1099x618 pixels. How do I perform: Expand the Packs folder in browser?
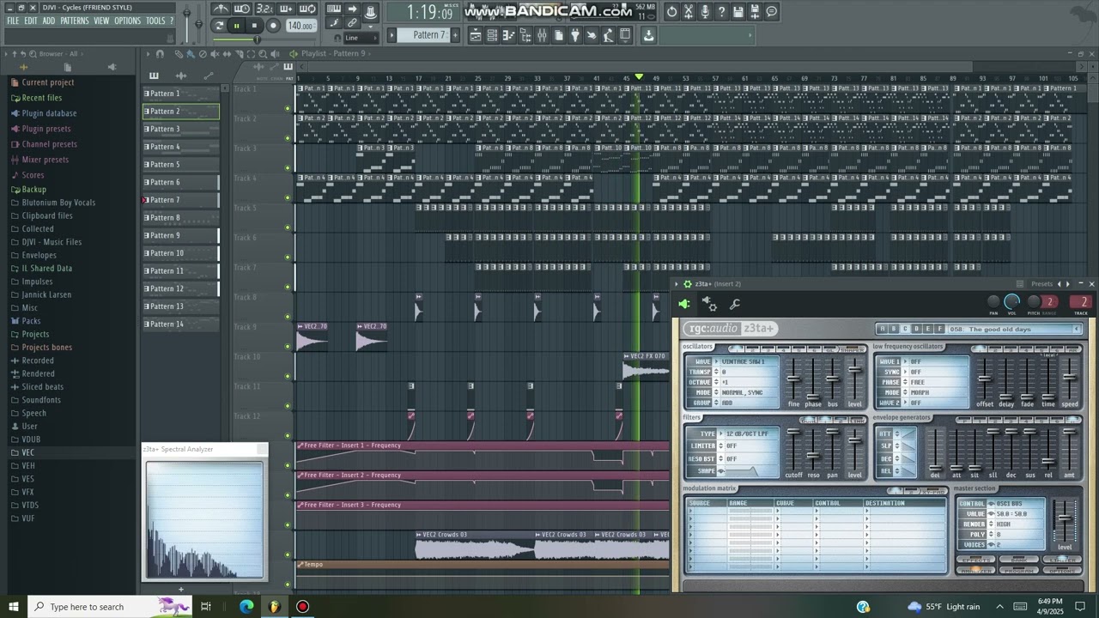click(31, 321)
